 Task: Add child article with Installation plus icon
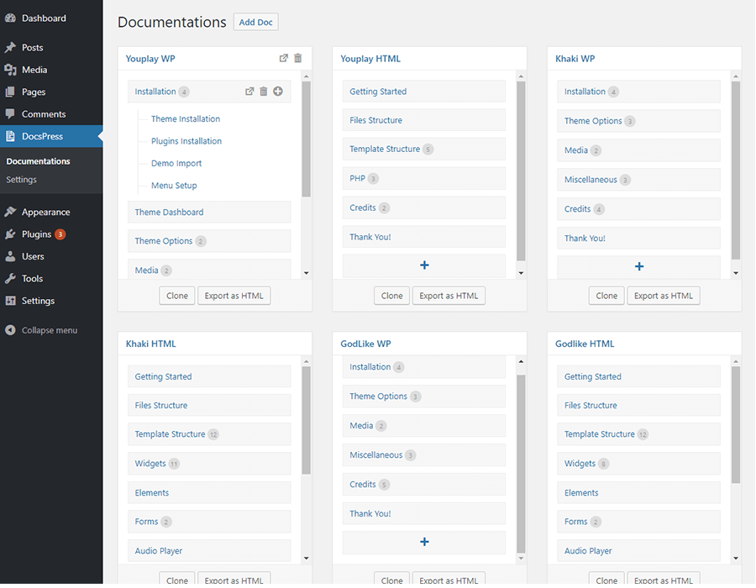278,92
